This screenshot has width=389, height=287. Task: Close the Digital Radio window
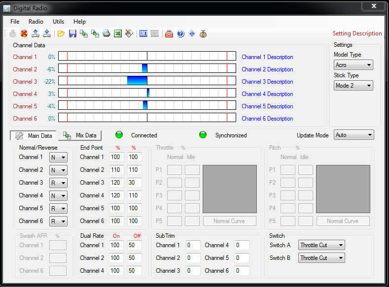coord(374,6)
